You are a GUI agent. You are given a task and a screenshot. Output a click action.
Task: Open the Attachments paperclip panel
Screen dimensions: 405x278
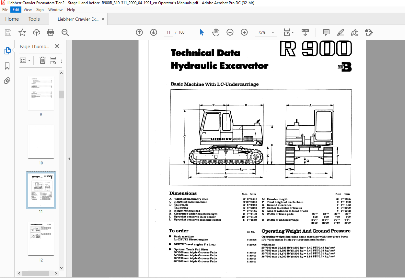pos(7,81)
